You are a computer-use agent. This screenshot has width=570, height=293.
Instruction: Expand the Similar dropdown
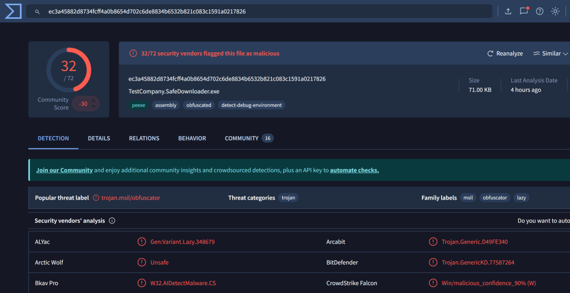pos(551,53)
